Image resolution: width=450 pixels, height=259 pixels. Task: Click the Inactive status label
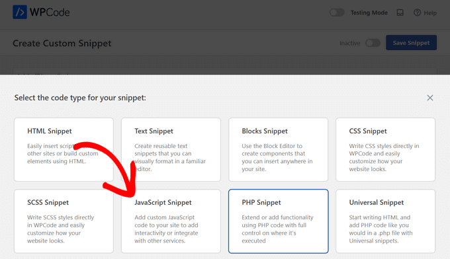coord(349,43)
